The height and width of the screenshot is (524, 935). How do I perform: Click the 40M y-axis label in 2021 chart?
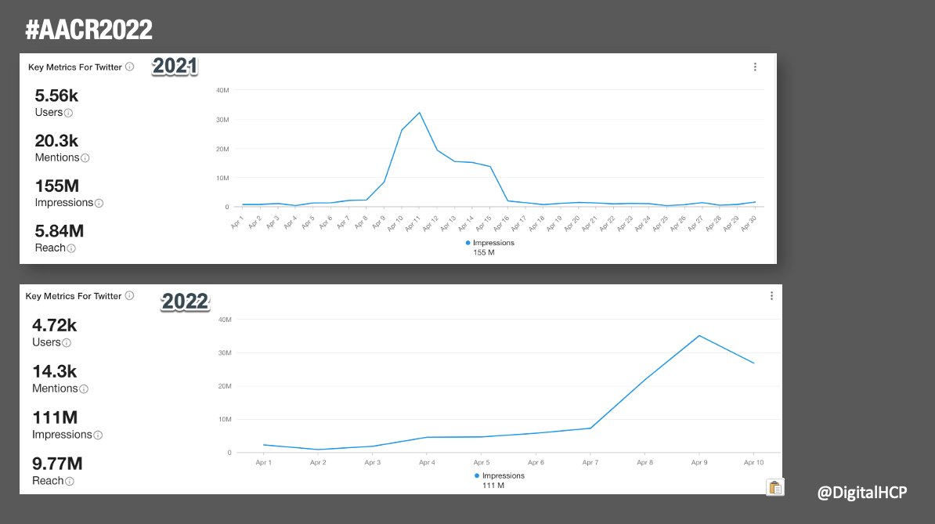222,91
